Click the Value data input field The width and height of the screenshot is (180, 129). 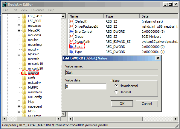point(86,86)
